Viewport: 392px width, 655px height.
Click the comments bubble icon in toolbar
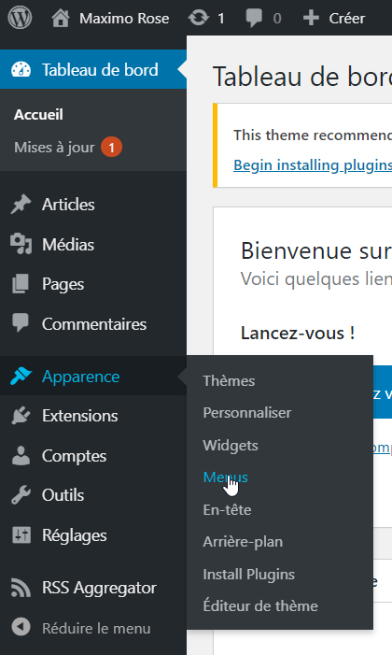click(254, 19)
